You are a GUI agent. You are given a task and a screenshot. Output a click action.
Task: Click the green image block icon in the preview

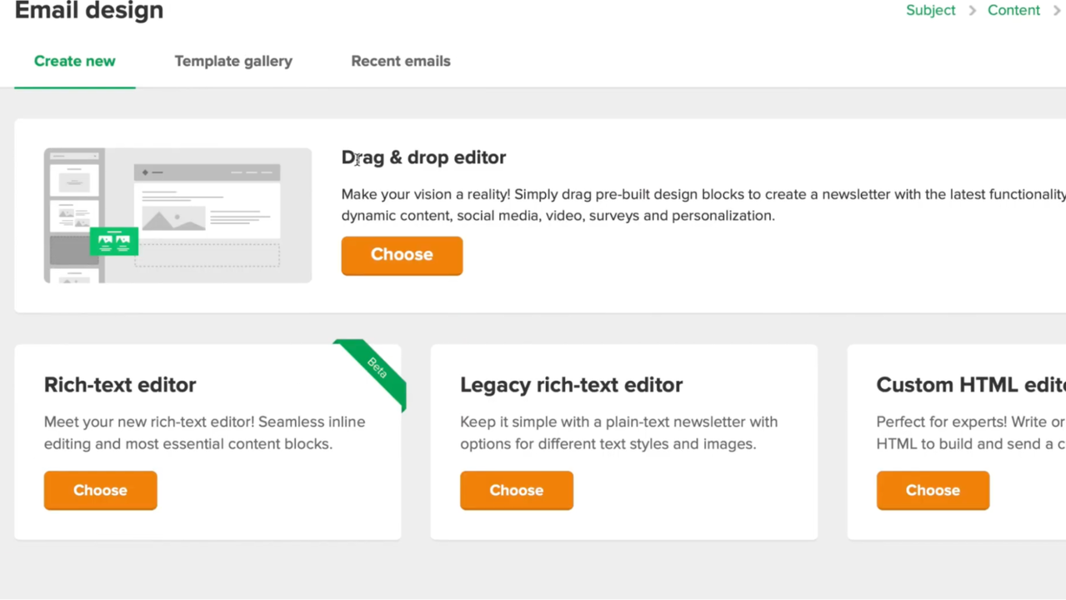point(114,241)
